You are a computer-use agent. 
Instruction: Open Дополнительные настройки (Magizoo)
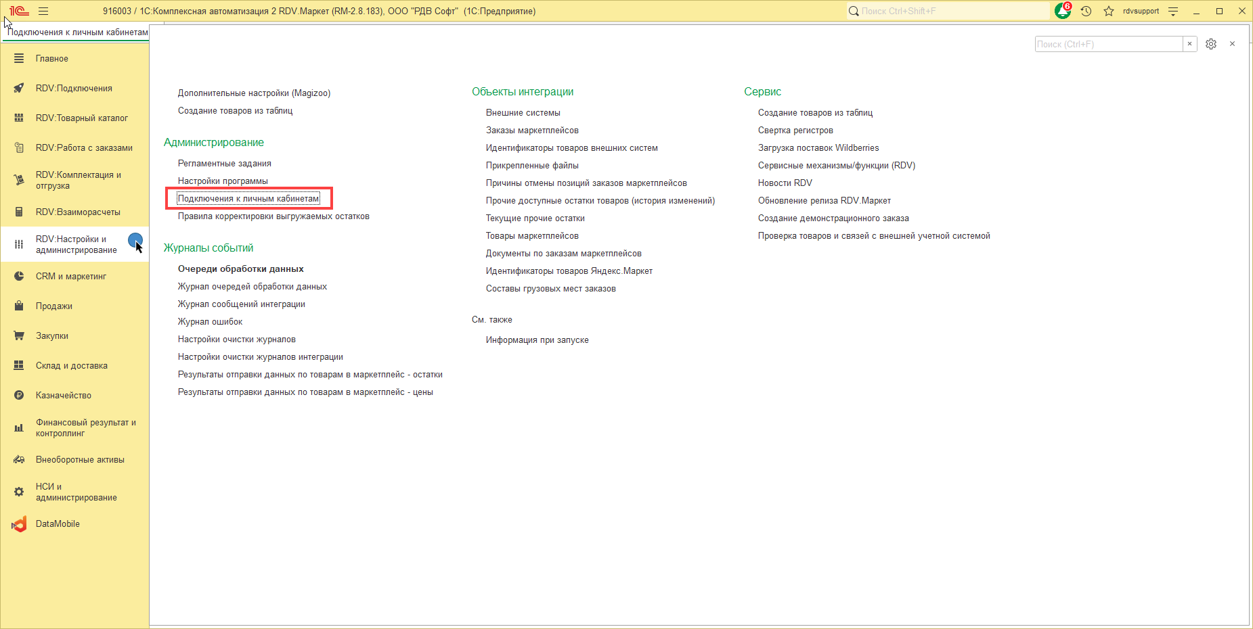point(254,93)
